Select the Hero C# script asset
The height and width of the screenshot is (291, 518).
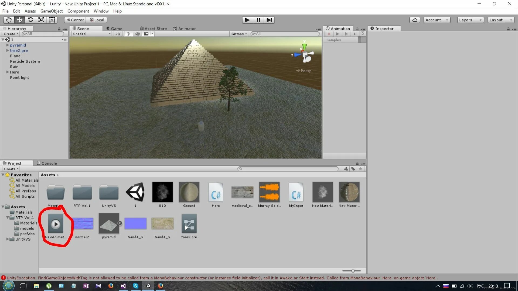click(x=216, y=195)
